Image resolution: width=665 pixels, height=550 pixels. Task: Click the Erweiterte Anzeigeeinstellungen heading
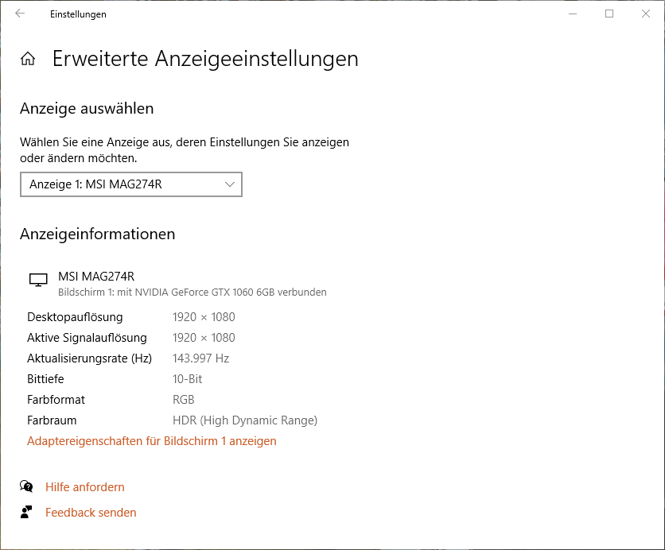pyautogui.click(x=205, y=59)
